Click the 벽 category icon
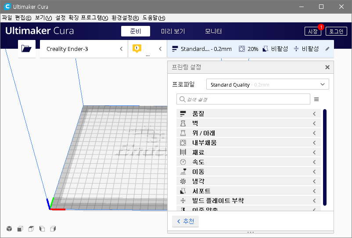This screenshot has height=238, width=352. [183, 123]
